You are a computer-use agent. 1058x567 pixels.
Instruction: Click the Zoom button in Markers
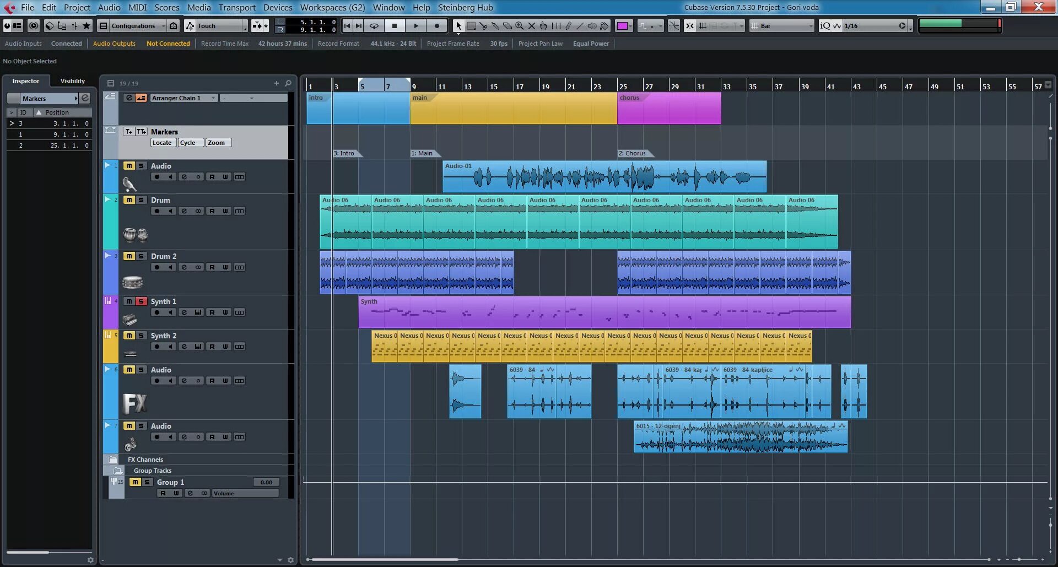point(216,143)
